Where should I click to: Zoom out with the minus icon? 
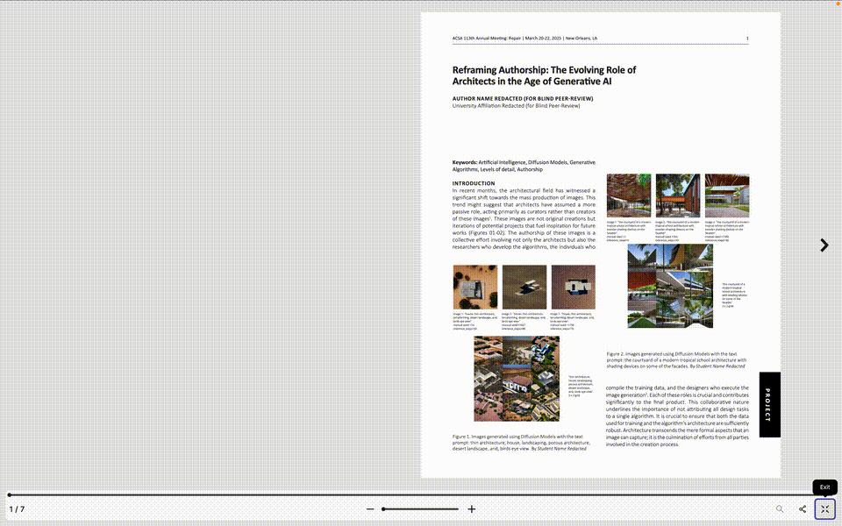370,508
